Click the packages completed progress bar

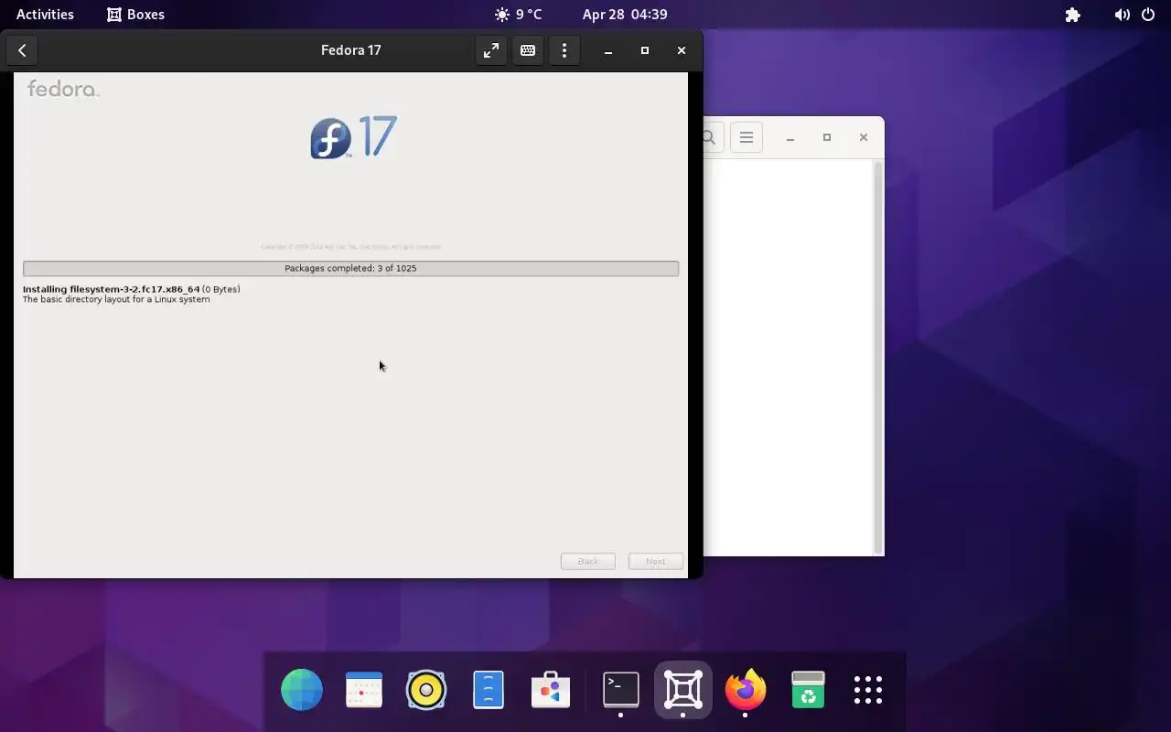350,268
